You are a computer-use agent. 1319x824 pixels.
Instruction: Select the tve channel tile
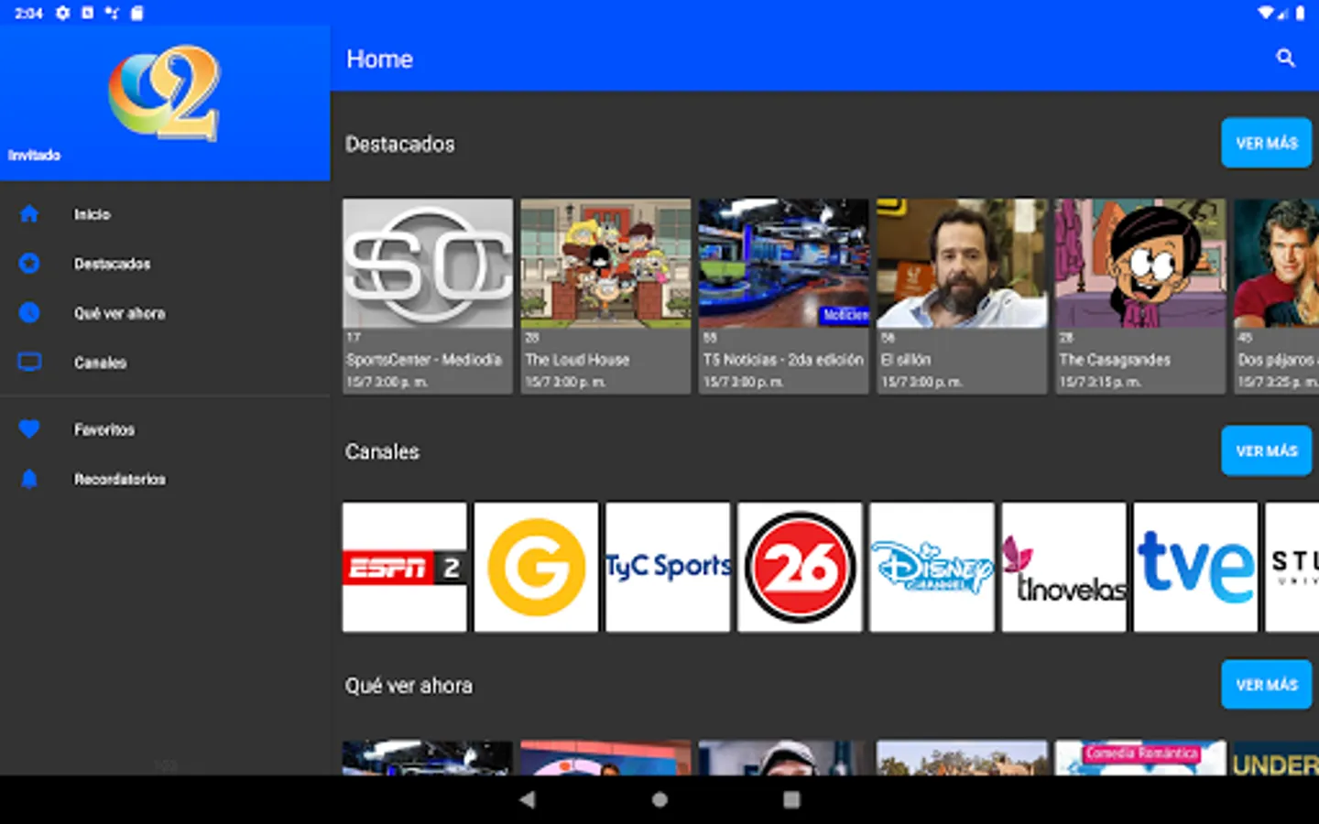click(1195, 567)
